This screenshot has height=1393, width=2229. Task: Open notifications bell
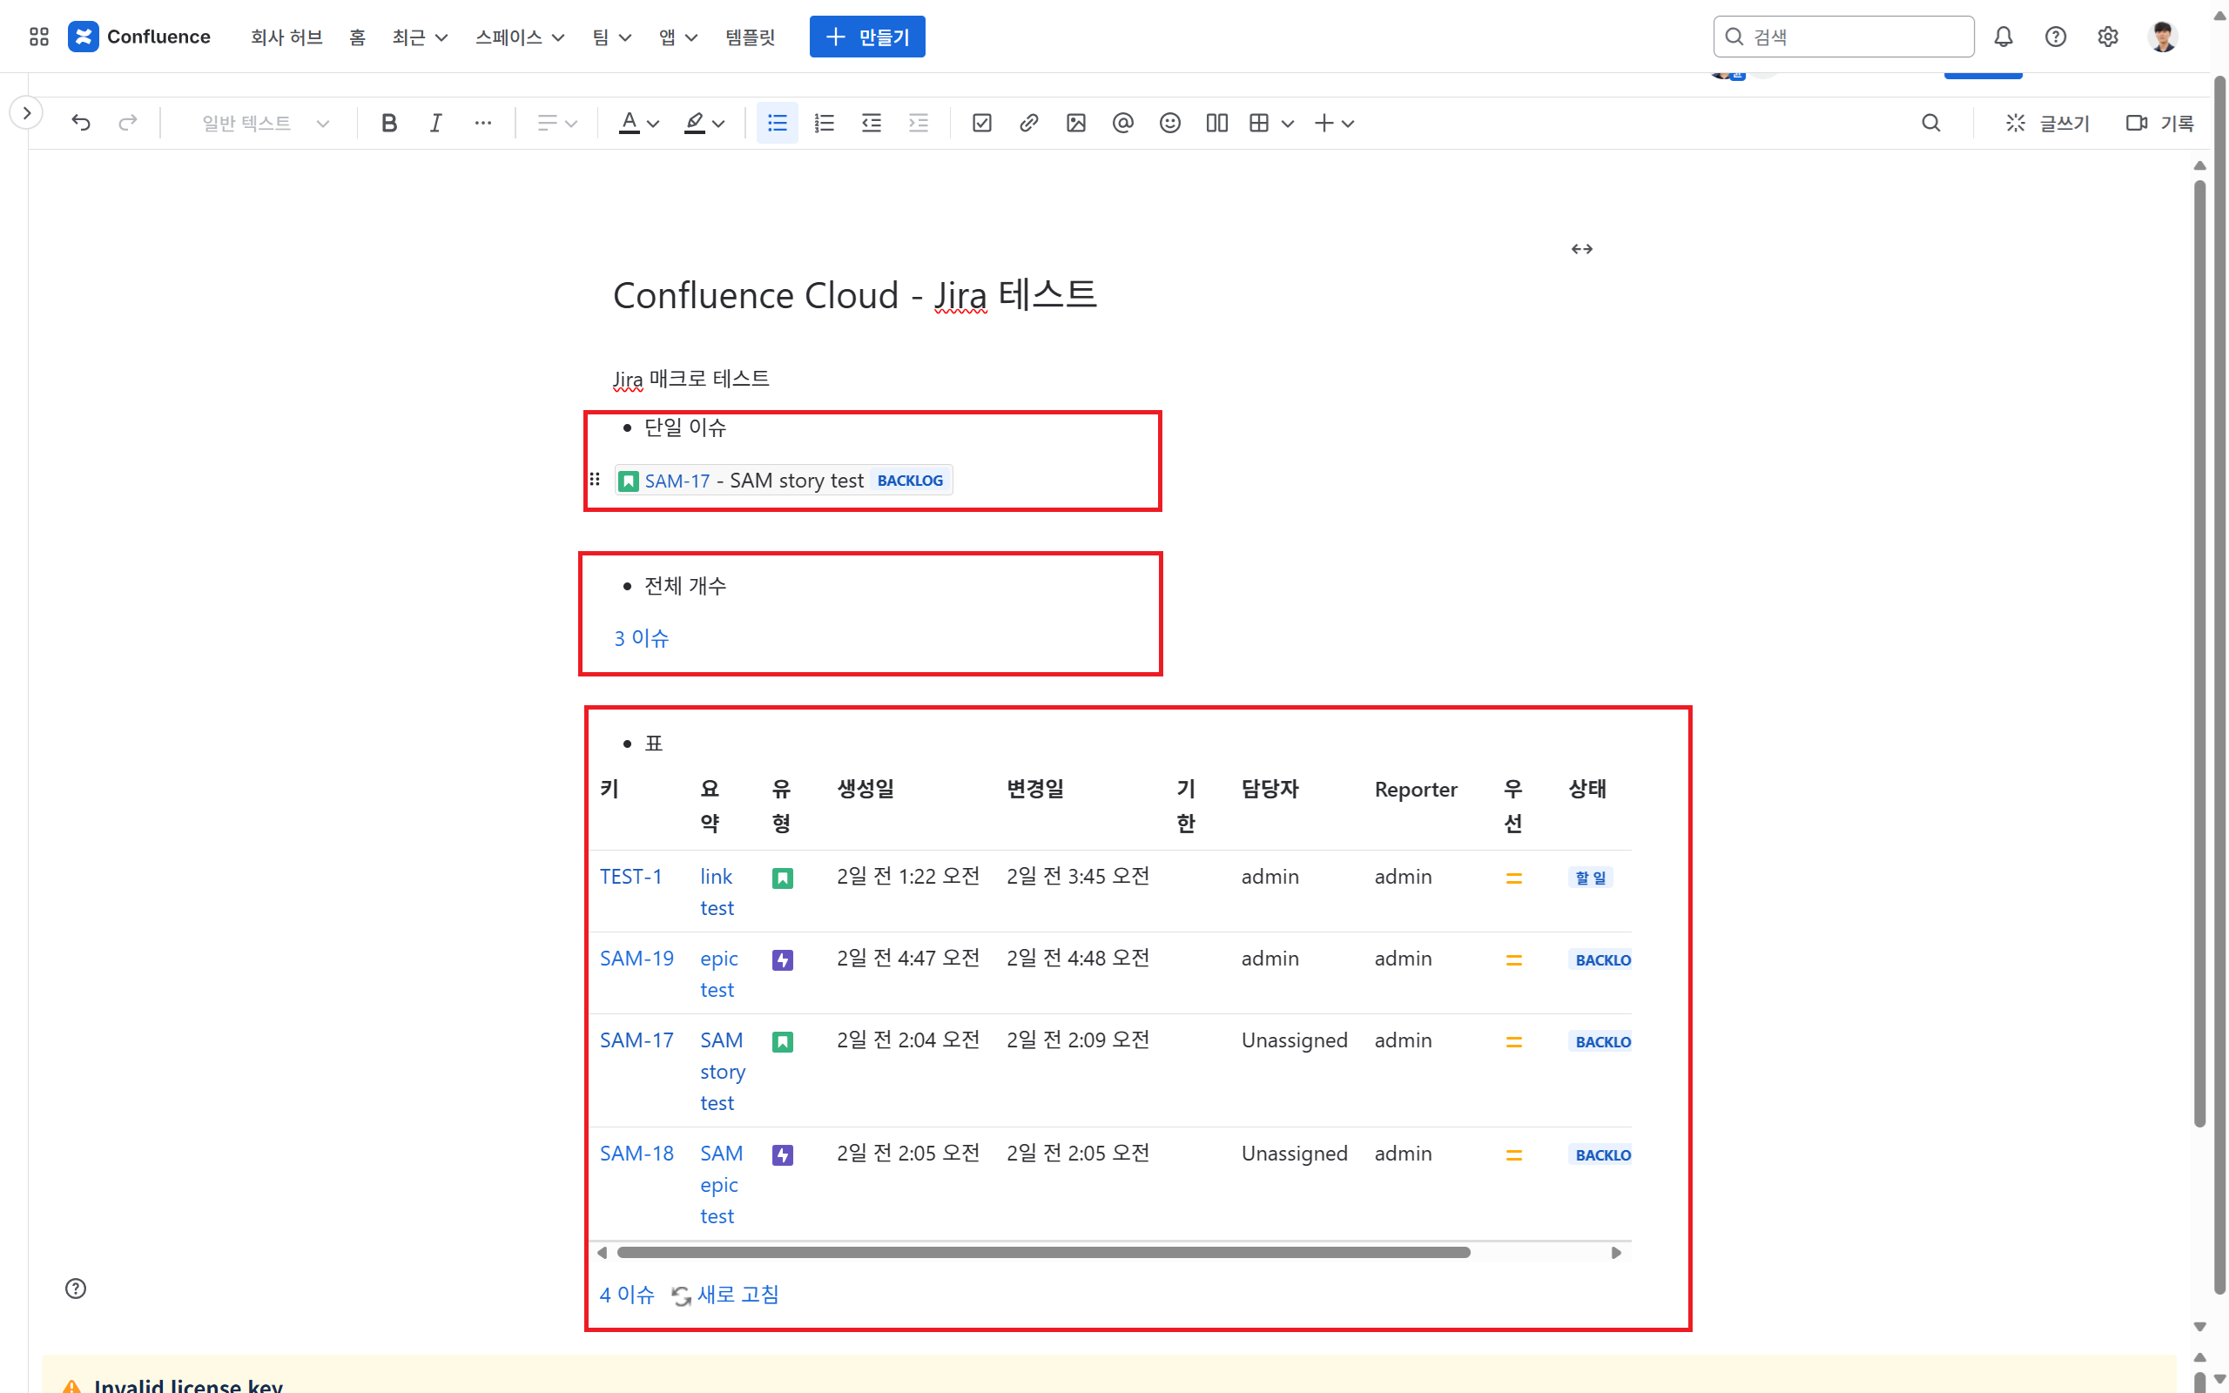(2003, 37)
